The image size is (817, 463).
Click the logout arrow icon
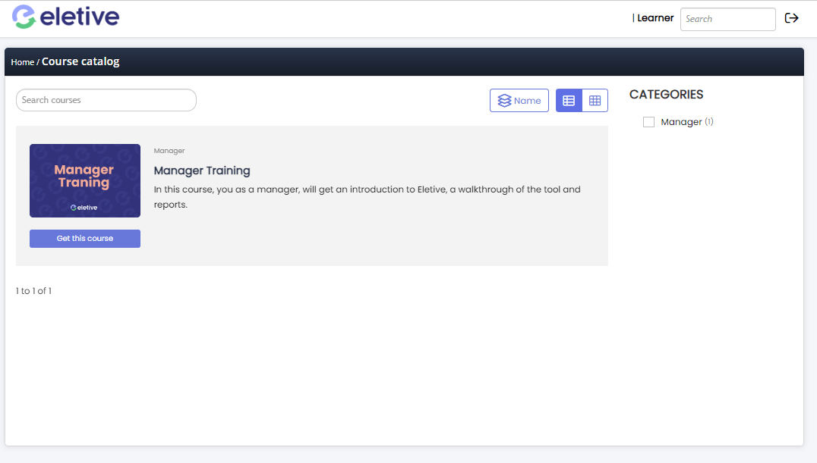[791, 18]
